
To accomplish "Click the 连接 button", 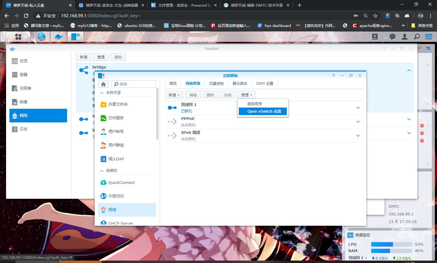I will (228, 95).
